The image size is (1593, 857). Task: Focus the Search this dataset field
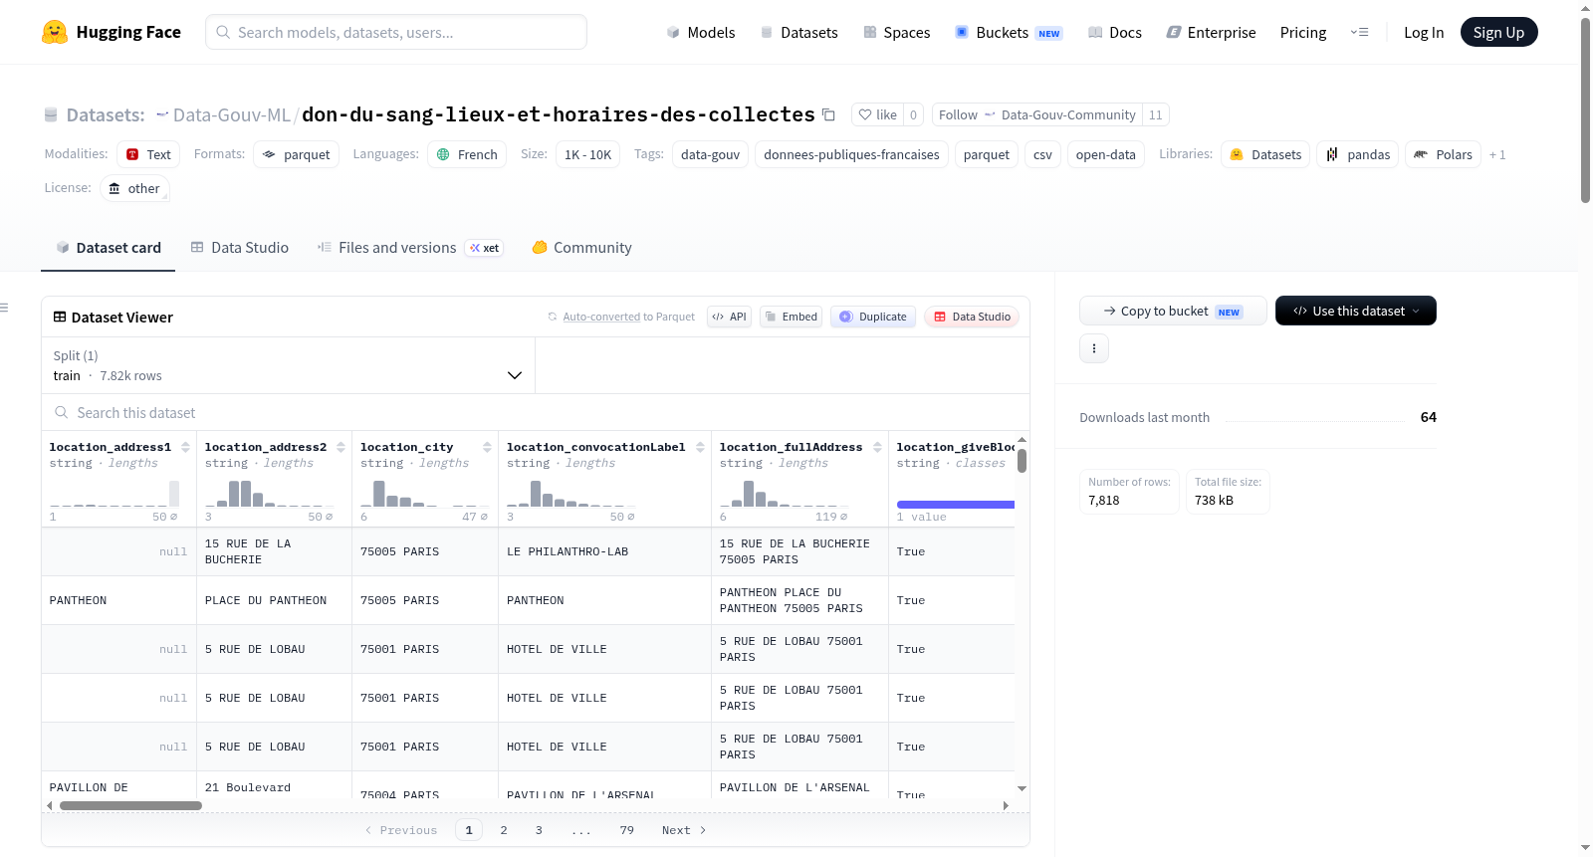click(x=536, y=412)
